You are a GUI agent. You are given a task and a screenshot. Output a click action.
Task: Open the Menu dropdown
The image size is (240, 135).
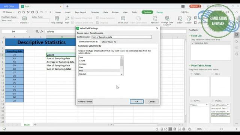click(x=9, y=12)
